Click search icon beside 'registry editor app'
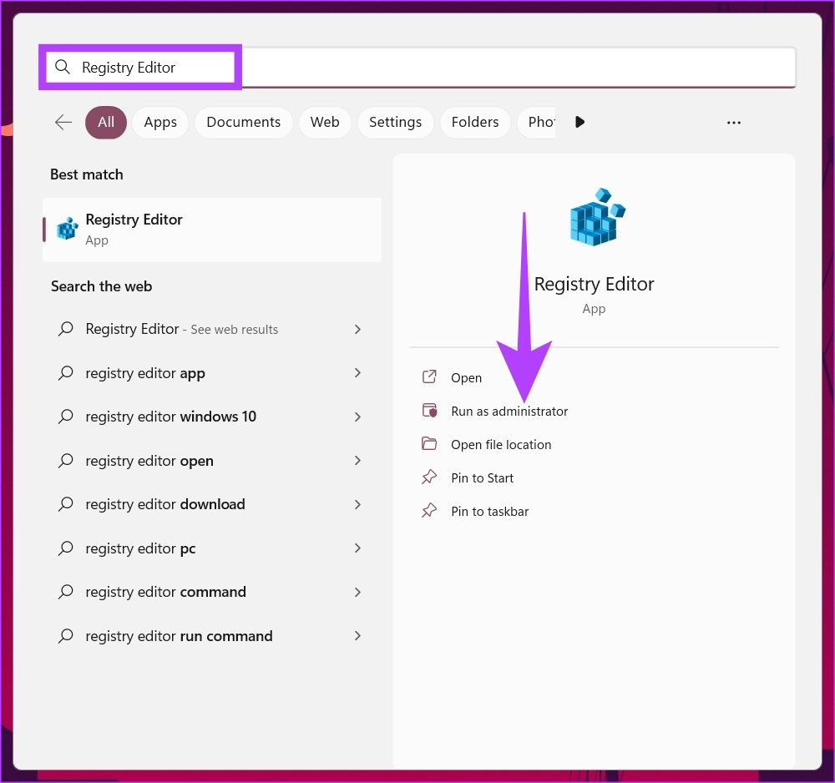Viewport: 835px width, 783px height. 65,372
